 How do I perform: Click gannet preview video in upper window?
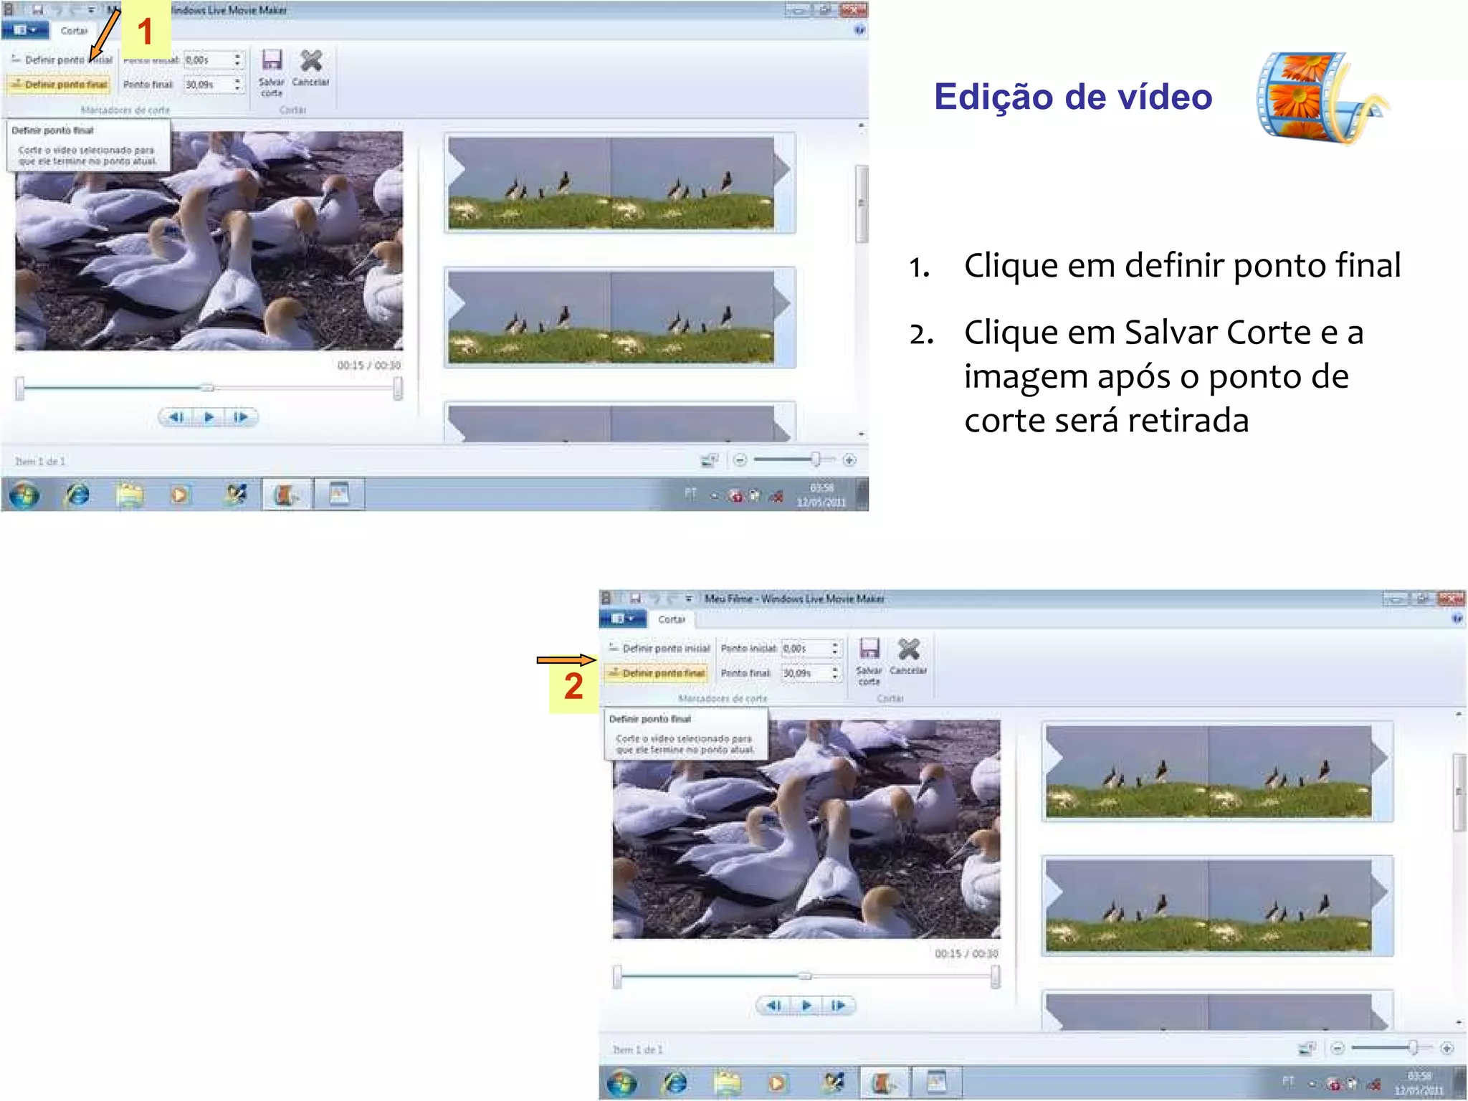(209, 241)
